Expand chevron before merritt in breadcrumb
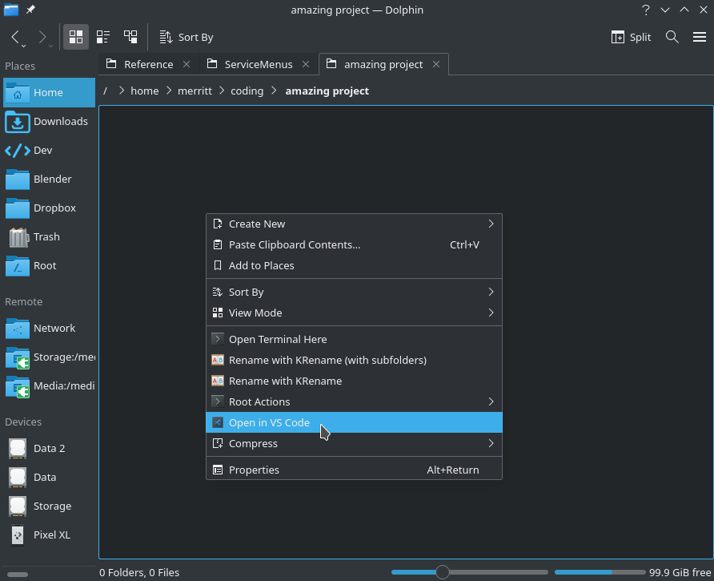 [x=169, y=91]
